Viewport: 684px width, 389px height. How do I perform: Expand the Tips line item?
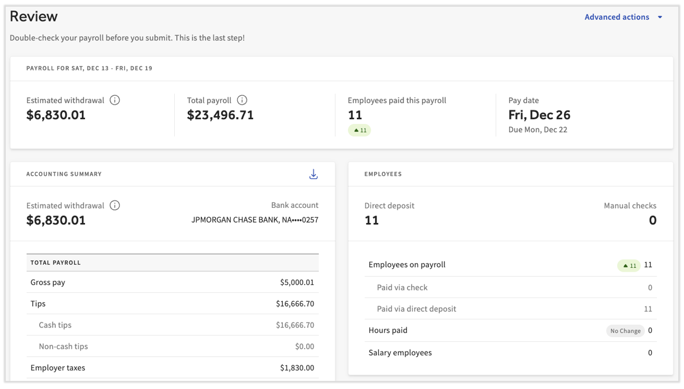coord(38,304)
